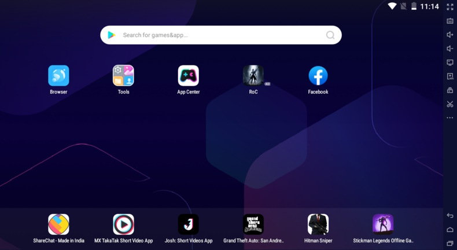Viewport: 457px width, 250px height.
Task: Open Josh: Short Videos App
Action: point(188,225)
